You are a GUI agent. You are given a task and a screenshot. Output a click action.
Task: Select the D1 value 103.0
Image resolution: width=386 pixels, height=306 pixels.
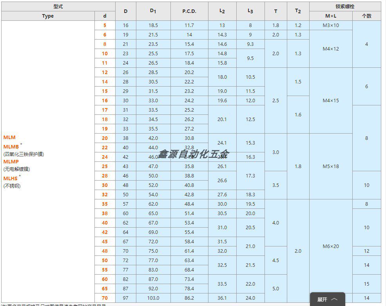(153, 298)
